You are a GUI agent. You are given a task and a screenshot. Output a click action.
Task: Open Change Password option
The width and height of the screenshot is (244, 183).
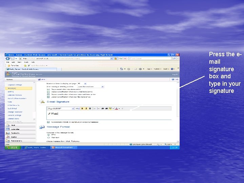click(x=15, y=112)
